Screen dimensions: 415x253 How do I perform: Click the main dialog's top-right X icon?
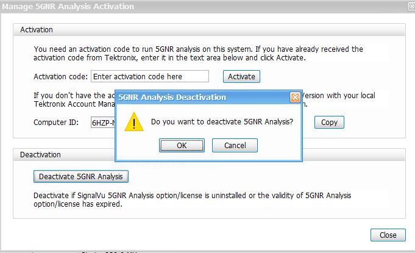[x=406, y=6]
